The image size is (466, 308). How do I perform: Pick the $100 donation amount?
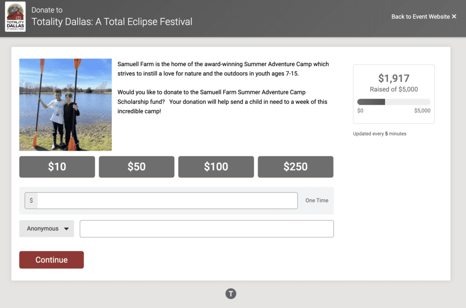(216, 167)
